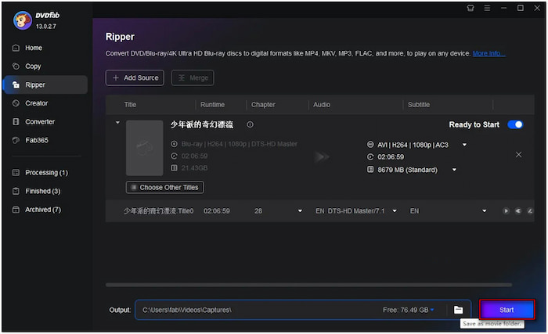
Task: Click the horizontal scrollbar under title list
Action: pyautogui.click(x=308, y=285)
